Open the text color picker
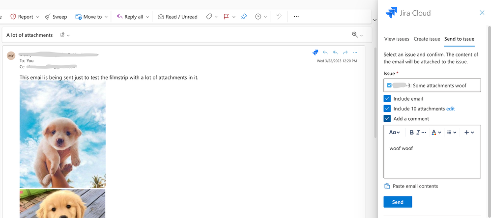 click(x=436, y=132)
